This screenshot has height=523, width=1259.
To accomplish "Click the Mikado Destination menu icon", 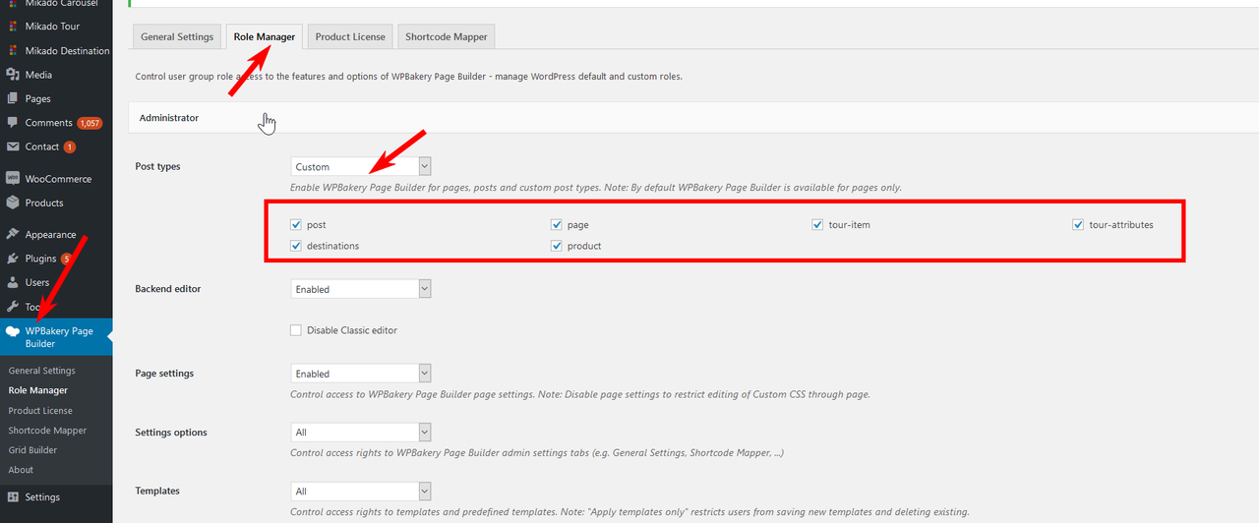I will coord(12,51).
